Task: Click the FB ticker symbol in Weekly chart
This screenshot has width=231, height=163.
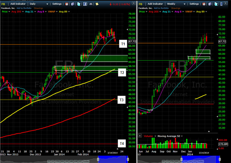Action: [140, 4]
